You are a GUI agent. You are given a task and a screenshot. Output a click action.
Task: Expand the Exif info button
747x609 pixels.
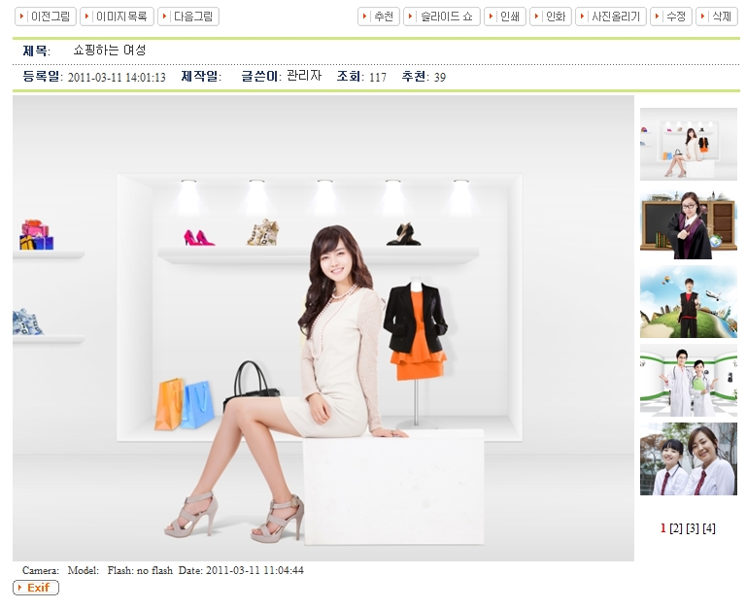pyautogui.click(x=36, y=588)
